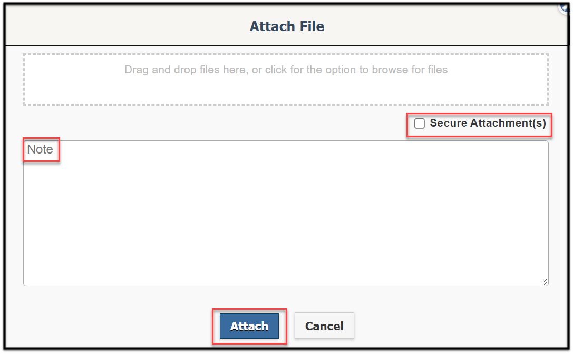This screenshot has width=573, height=354.
Task: Confirm the upload with Attach
Action: (x=249, y=326)
